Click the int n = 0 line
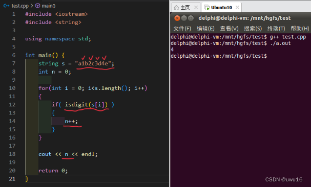 [x=55, y=72]
